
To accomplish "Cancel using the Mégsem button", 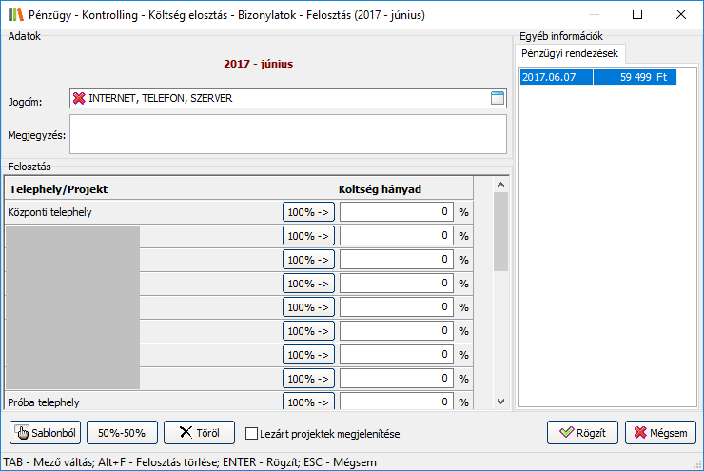I will click(x=660, y=433).
